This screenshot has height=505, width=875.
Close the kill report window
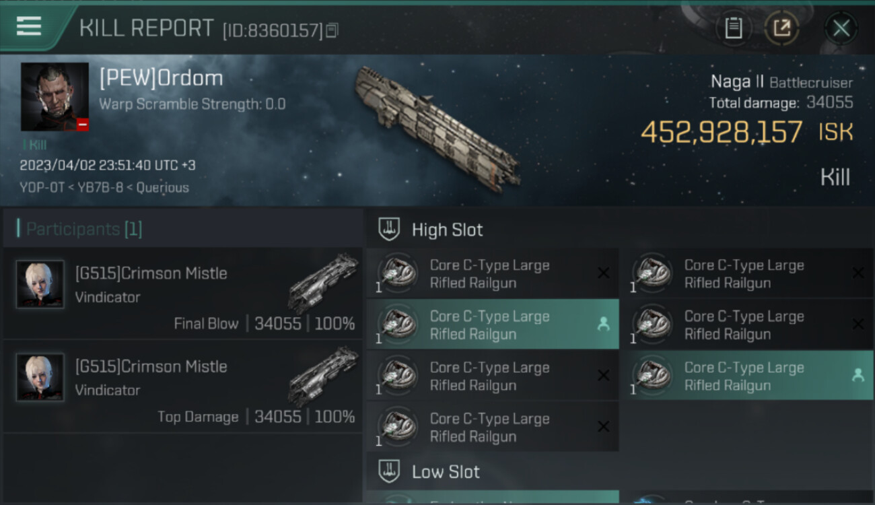841,28
